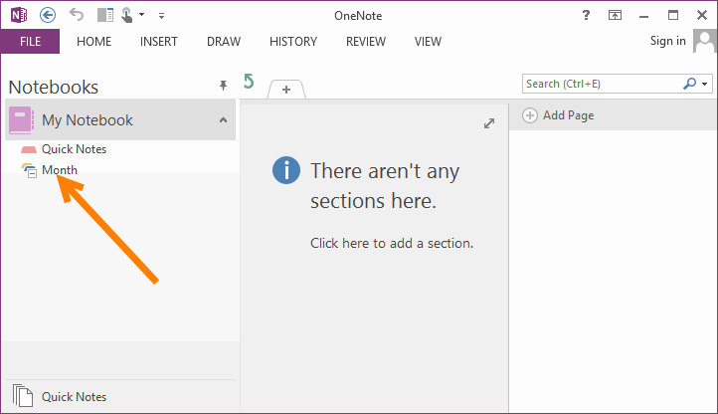Expand page to full view
The image size is (718, 414).
coord(489,123)
